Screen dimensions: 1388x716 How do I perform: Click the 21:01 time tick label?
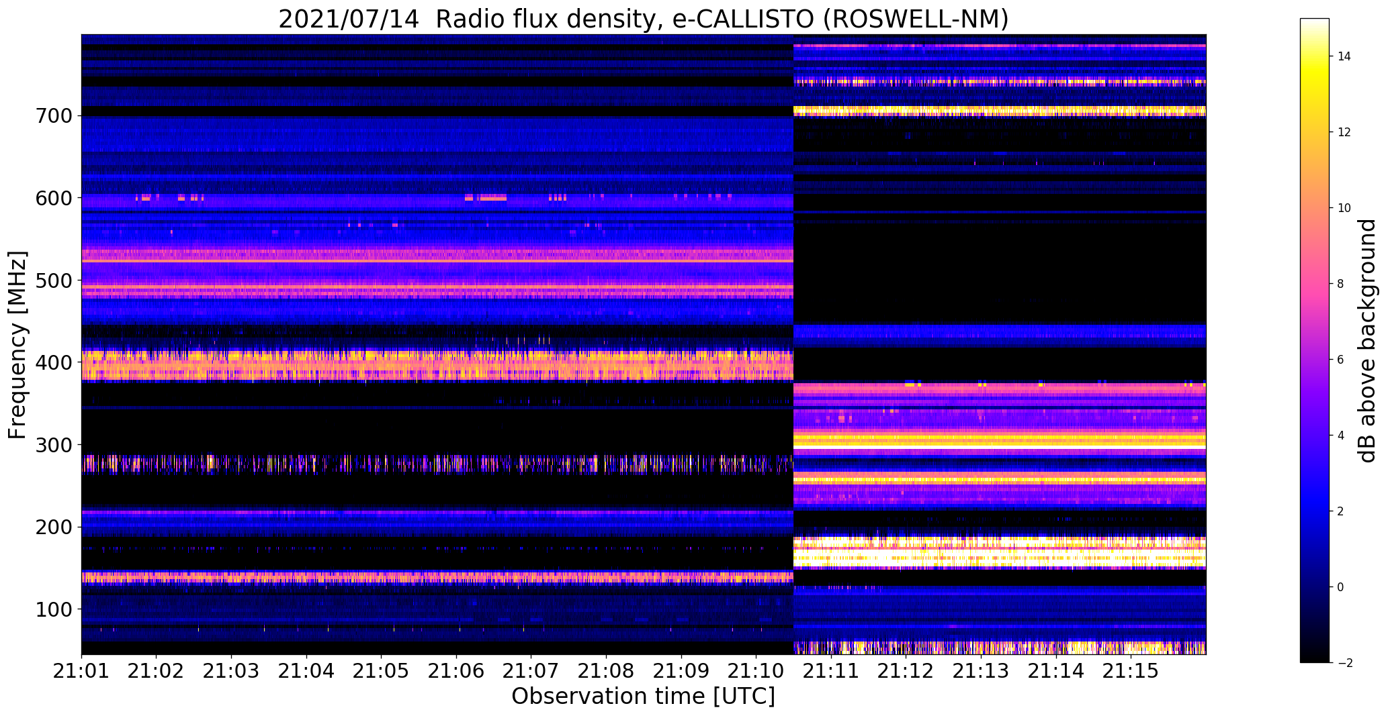pos(81,670)
